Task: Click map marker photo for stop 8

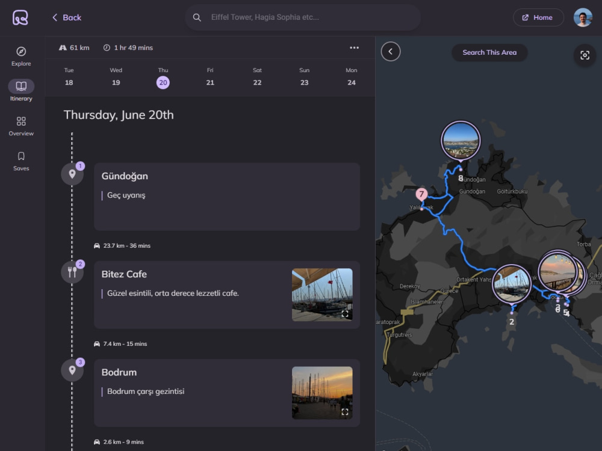Action: [461, 140]
